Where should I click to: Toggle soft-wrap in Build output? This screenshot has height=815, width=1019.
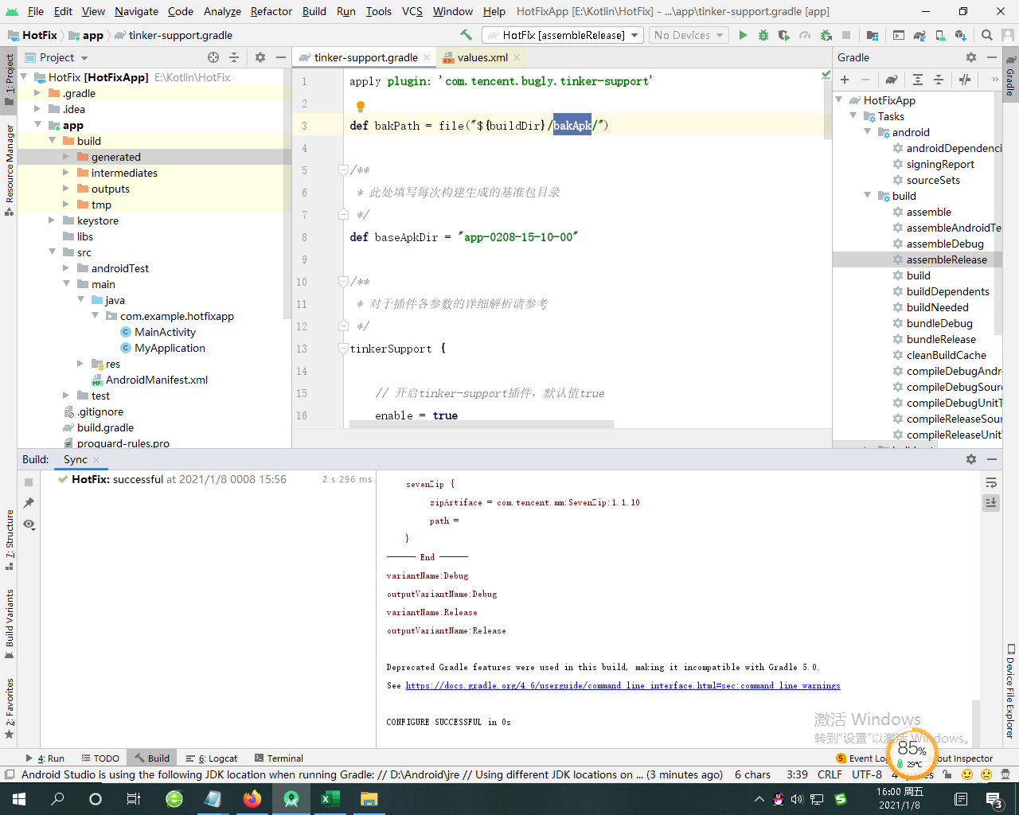coord(991,482)
